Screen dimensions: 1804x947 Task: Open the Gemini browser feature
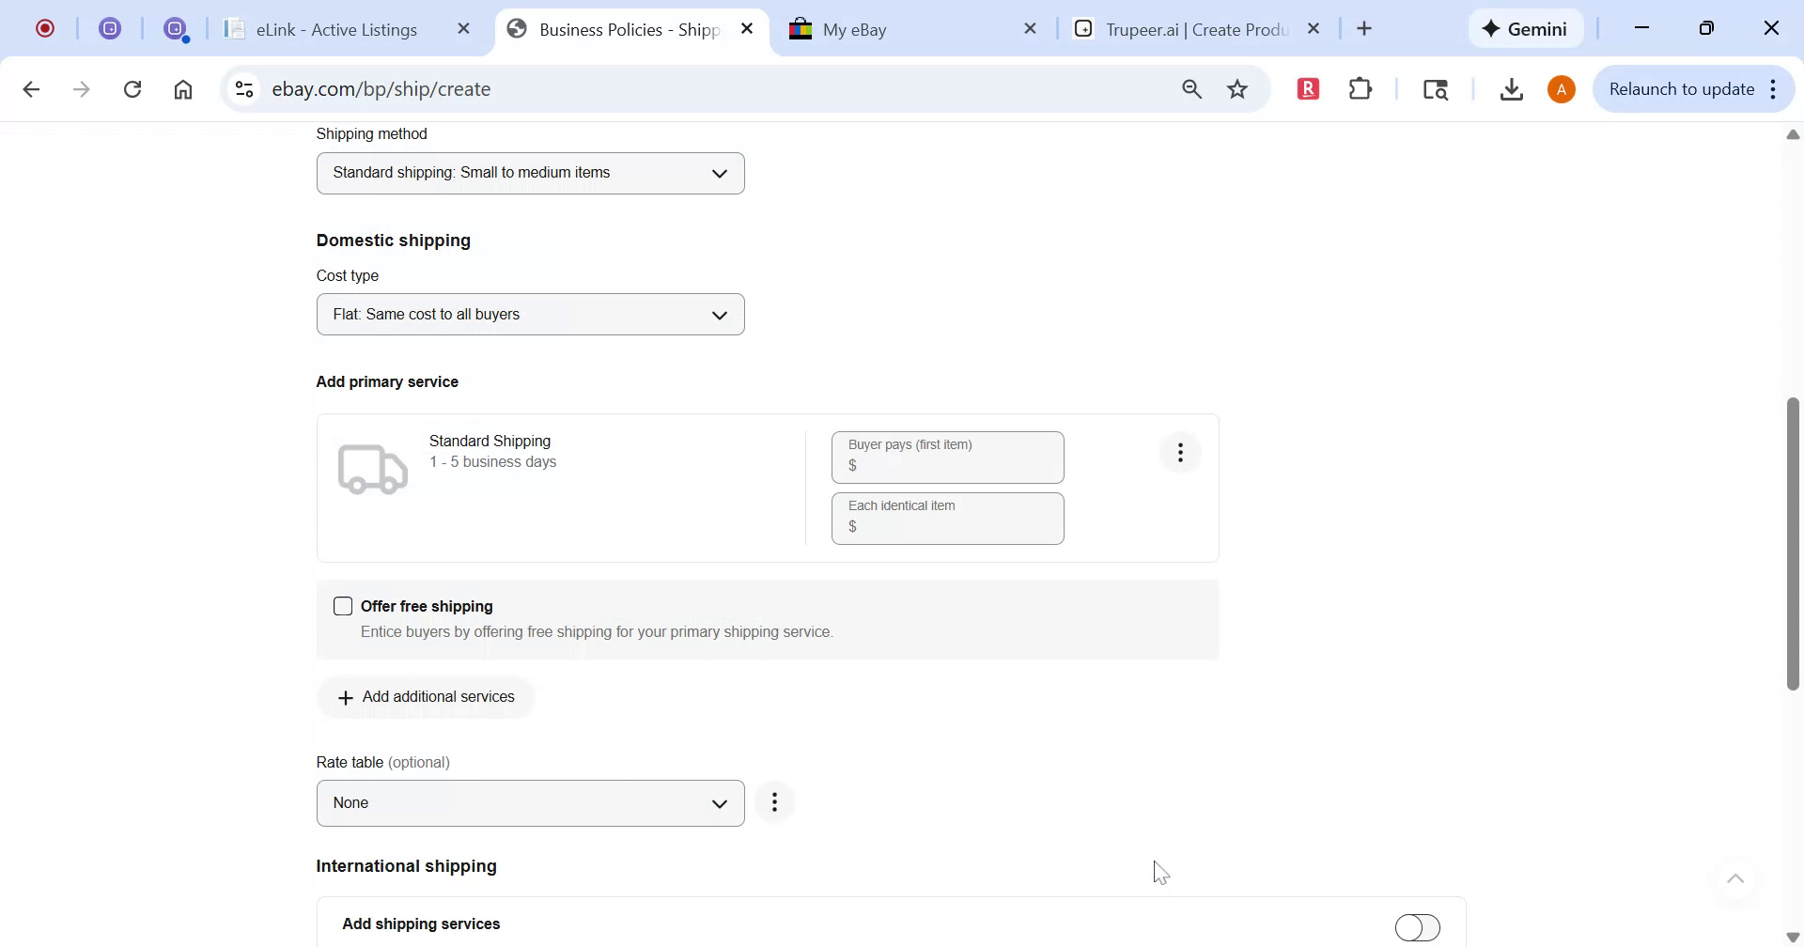1524,28
